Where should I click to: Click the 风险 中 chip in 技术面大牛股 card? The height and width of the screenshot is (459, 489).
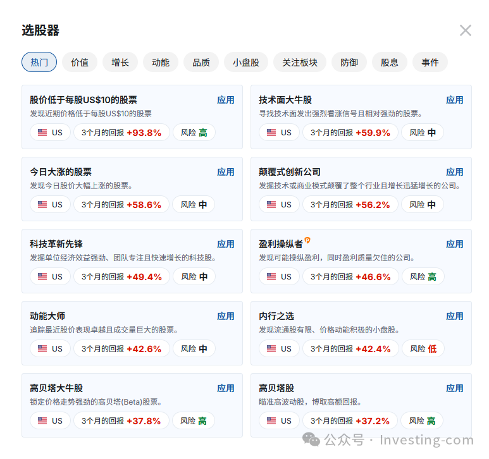coord(423,132)
